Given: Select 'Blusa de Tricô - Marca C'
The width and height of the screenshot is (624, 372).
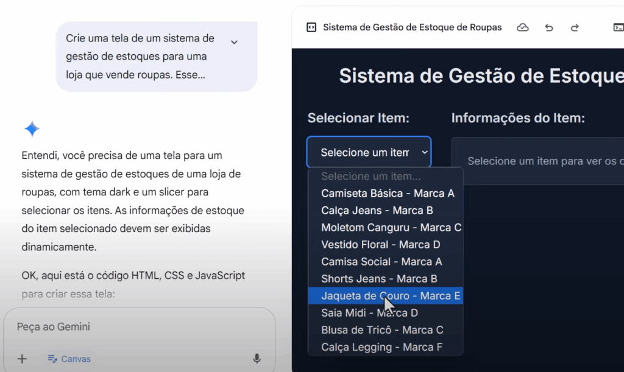Looking at the screenshot, I should coord(386,330).
